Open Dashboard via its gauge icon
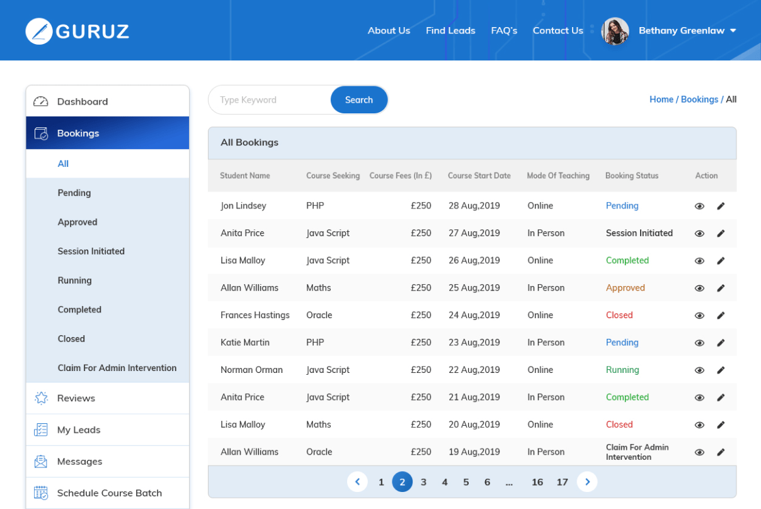This screenshot has height=509, width=761. tap(41, 101)
